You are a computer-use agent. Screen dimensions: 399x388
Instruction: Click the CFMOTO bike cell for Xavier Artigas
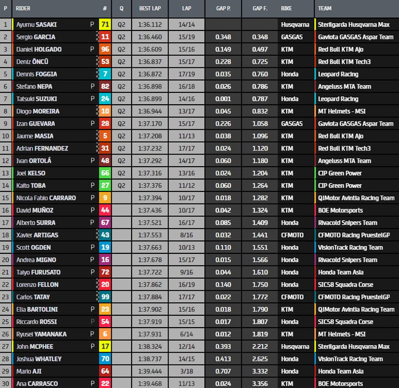[292, 235]
